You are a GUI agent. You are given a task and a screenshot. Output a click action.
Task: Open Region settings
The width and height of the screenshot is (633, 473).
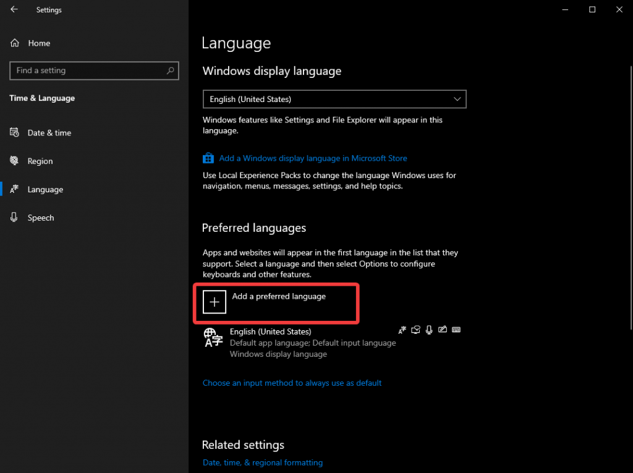tap(40, 161)
